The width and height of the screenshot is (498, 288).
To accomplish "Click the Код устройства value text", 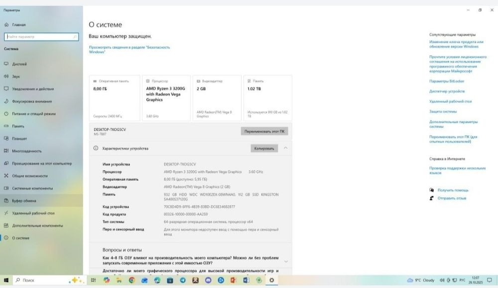I will point(200,207).
